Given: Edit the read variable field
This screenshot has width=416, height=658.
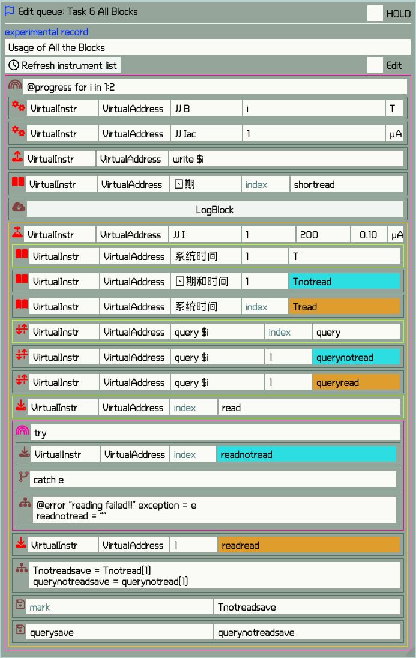Looking at the screenshot, I should click(309, 408).
